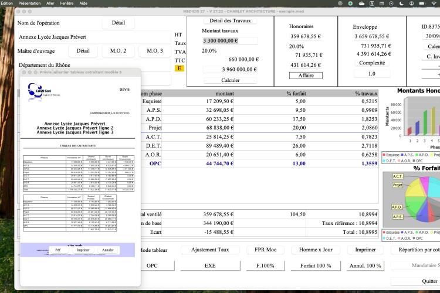Click Pdf in the preview window

pos(58,250)
